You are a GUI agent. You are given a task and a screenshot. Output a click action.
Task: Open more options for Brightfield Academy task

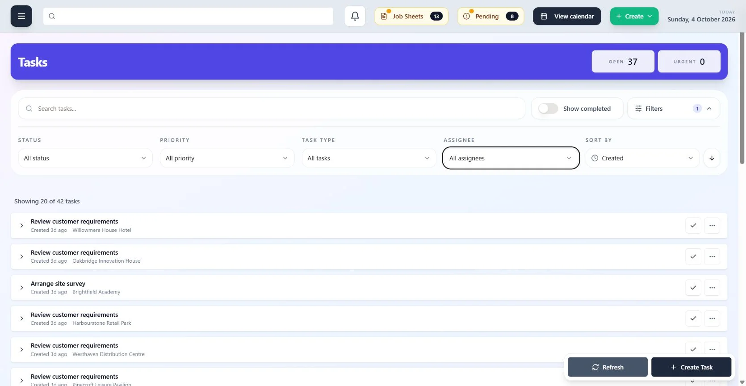712,288
